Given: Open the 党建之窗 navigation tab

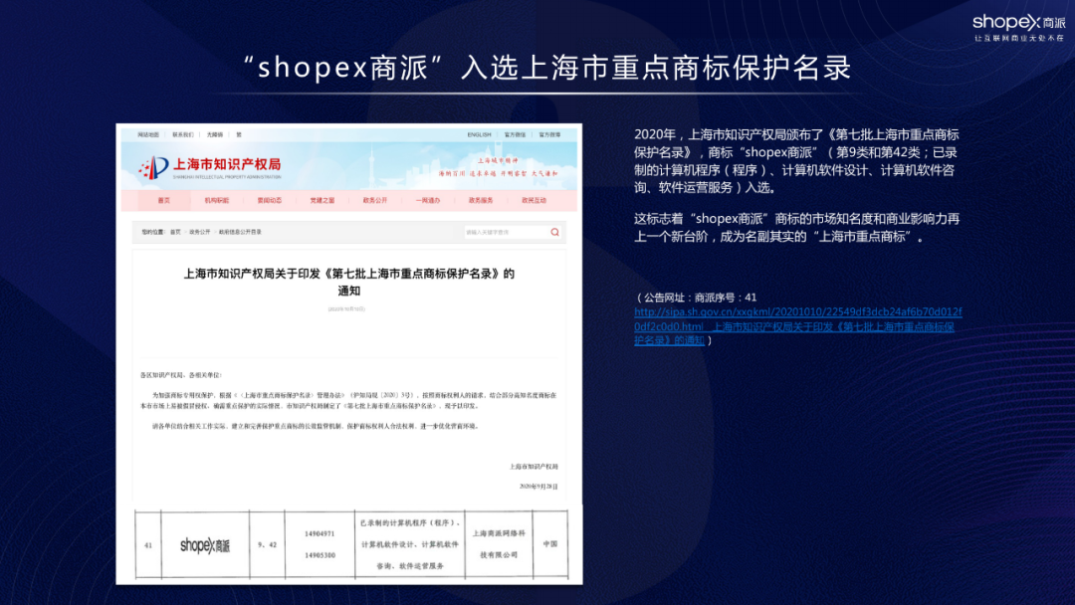Looking at the screenshot, I should [322, 201].
